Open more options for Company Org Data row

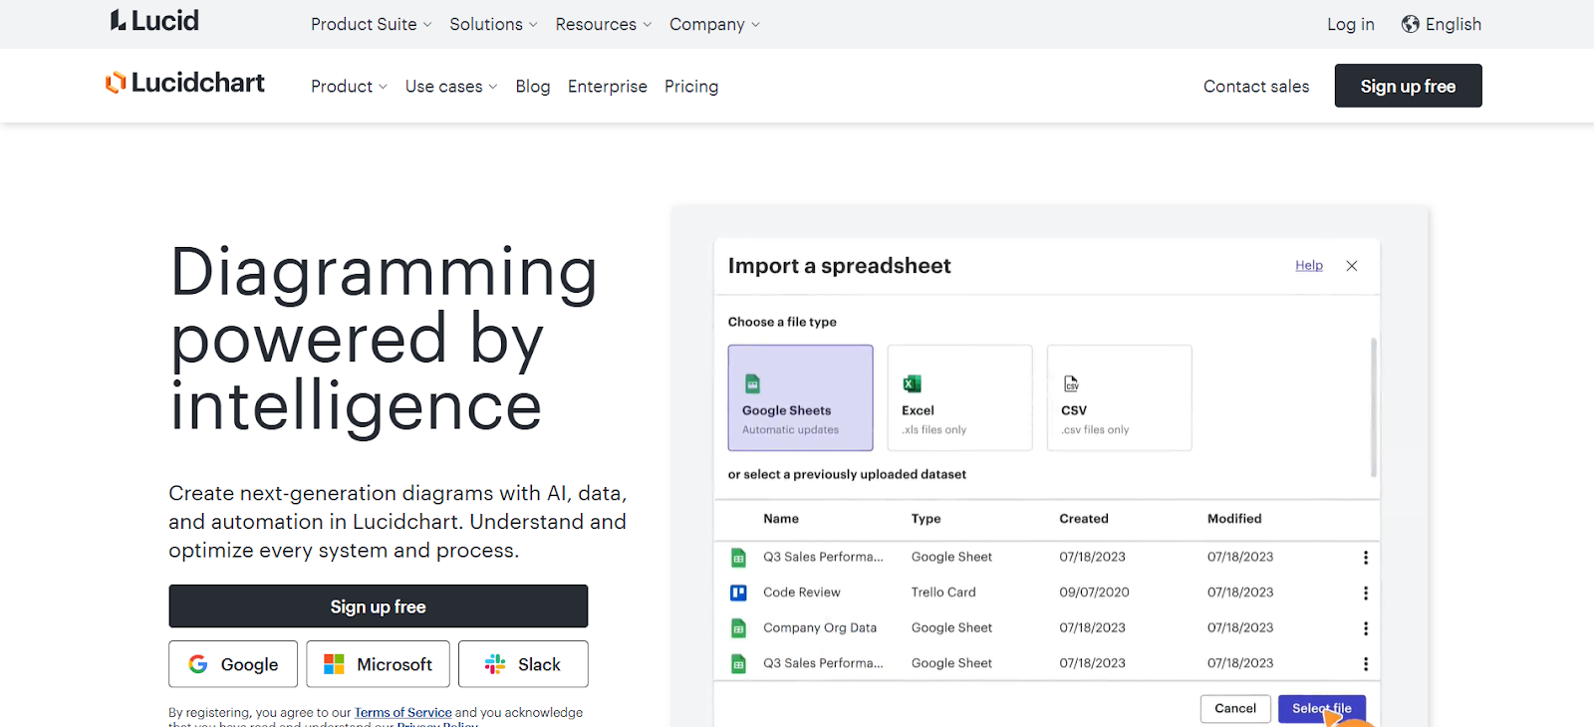click(x=1366, y=628)
